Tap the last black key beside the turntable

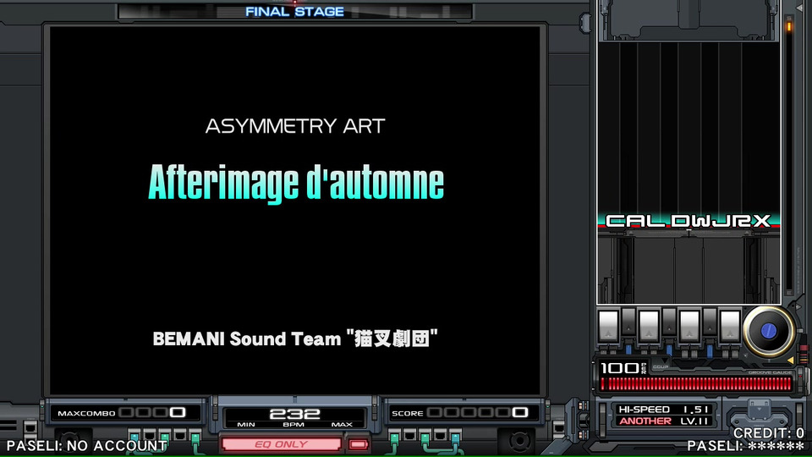(710, 321)
